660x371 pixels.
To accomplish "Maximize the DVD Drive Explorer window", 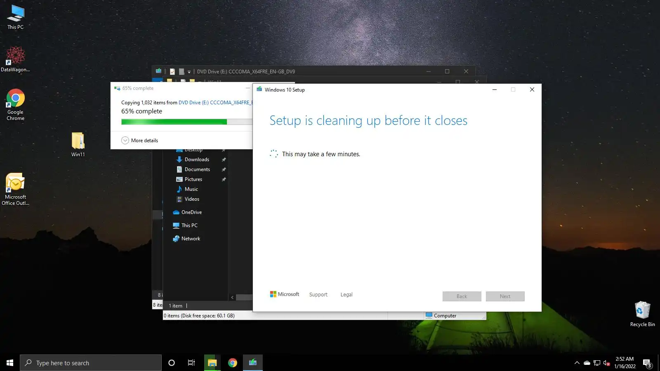I will click(x=447, y=71).
